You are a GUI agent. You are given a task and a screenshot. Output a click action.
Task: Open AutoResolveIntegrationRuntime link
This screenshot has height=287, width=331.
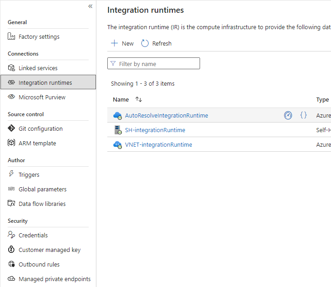click(166, 115)
